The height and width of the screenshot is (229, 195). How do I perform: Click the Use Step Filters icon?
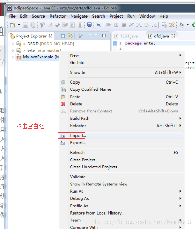[172, 25]
